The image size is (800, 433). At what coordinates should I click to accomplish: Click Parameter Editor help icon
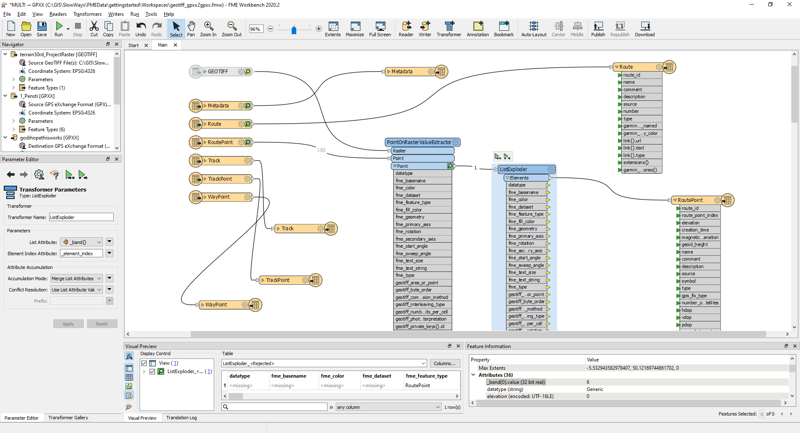coord(55,175)
